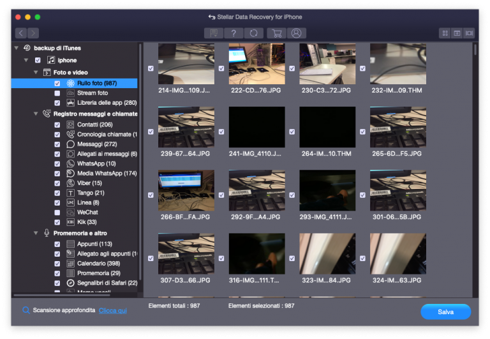Click the thumbnail area vertical scrollbar

point(475,49)
